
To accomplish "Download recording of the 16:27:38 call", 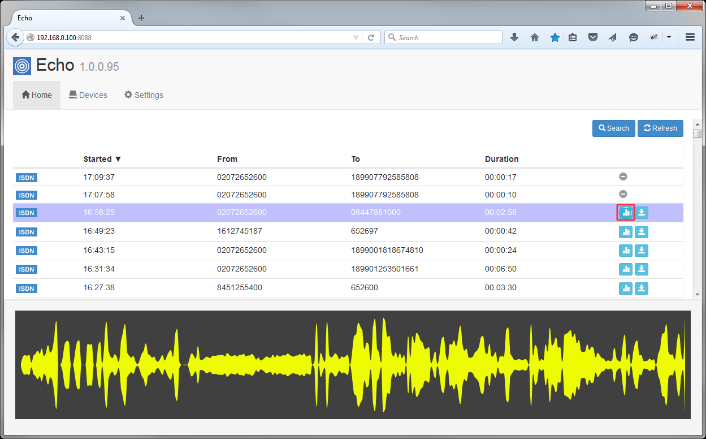I will (642, 289).
